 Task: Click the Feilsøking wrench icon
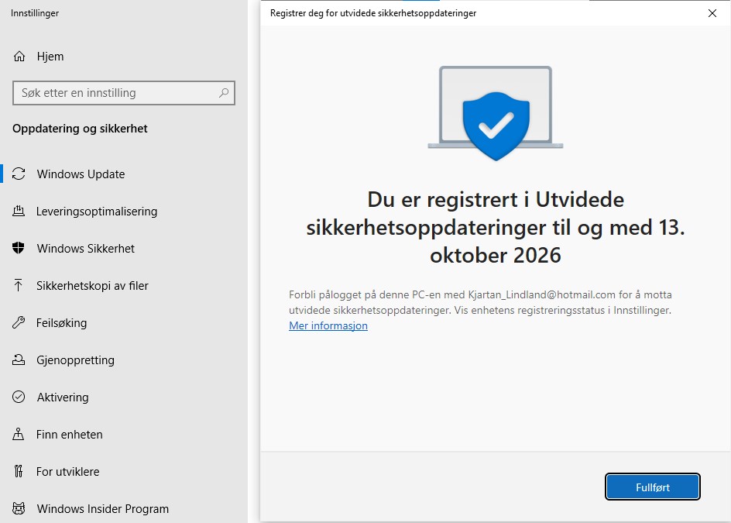point(19,322)
